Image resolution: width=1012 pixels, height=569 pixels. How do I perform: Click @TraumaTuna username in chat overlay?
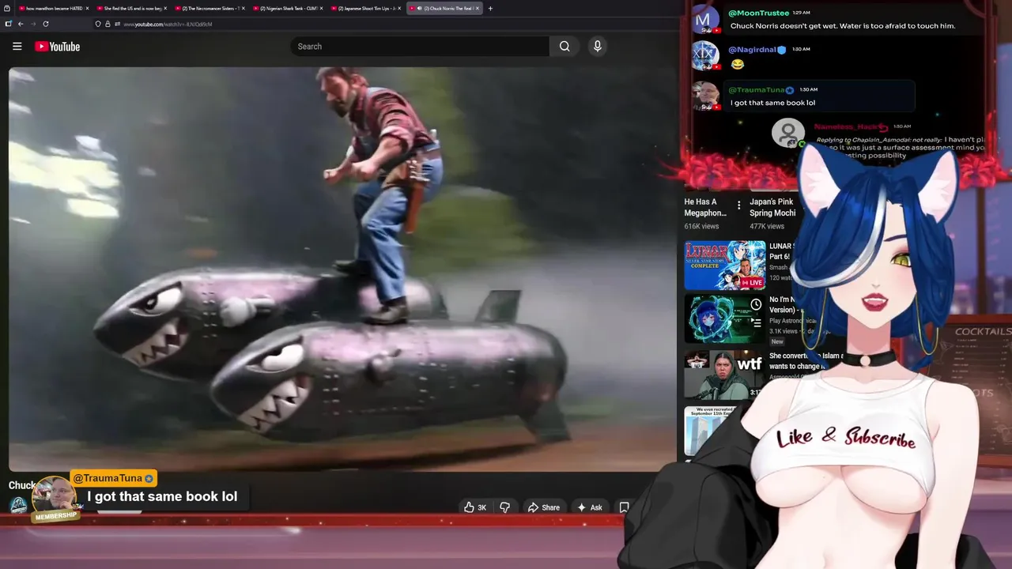[756, 90]
